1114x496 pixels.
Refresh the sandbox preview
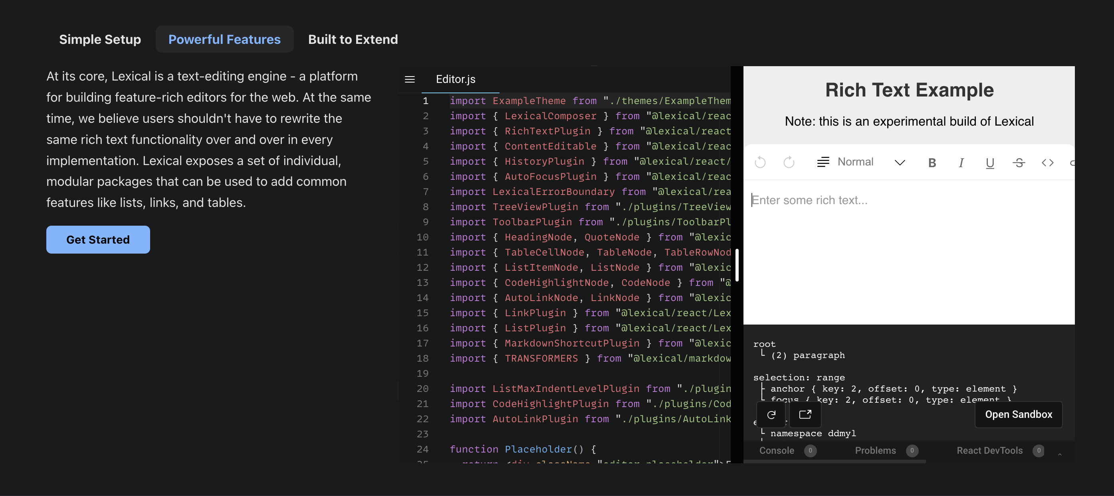pos(771,415)
